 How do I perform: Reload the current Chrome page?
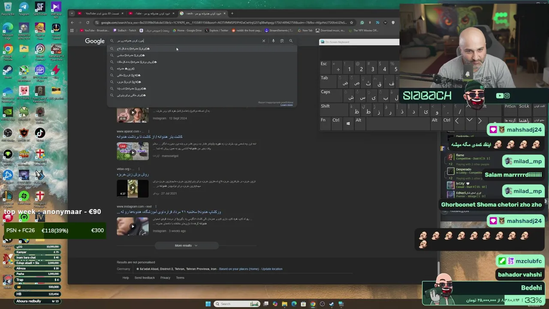tap(87, 22)
